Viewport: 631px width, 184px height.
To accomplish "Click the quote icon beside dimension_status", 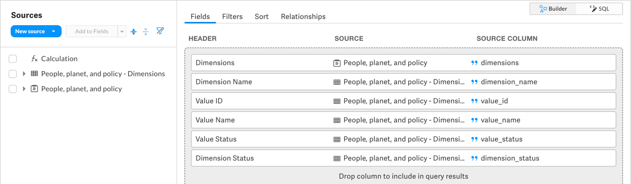I will point(474,158).
